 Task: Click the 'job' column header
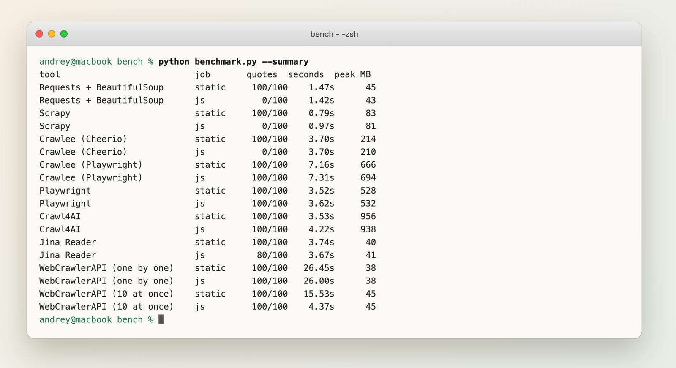[202, 75]
